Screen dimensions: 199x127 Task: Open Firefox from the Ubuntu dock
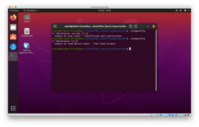pyautogui.click(x=13, y=18)
